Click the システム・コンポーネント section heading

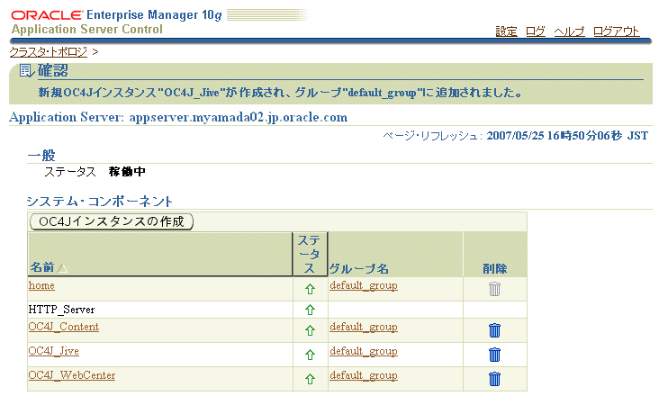(100, 202)
